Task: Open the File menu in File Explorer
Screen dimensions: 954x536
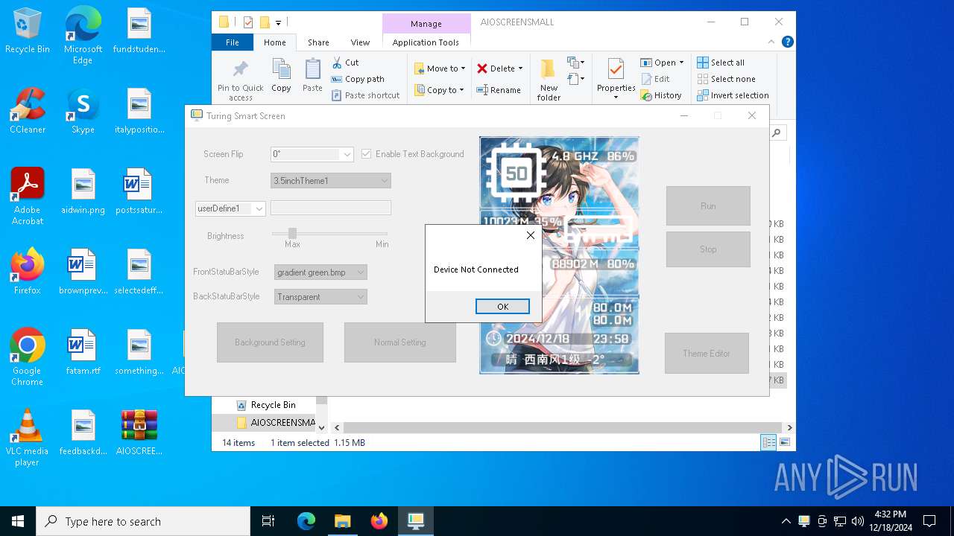Action: pyautogui.click(x=233, y=42)
